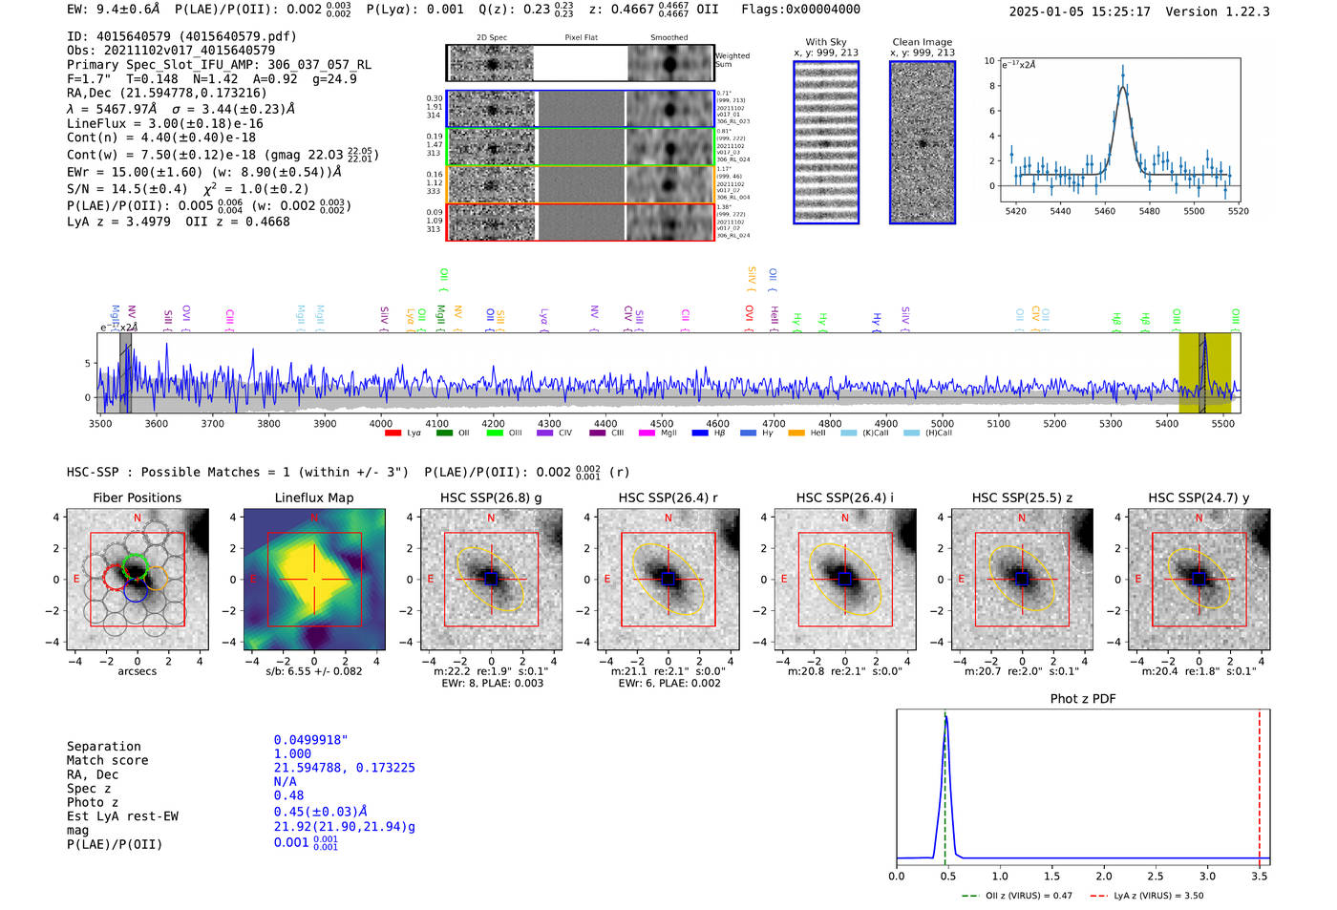
Task: Select the orange HeII legend swatch
Action: 796,433
